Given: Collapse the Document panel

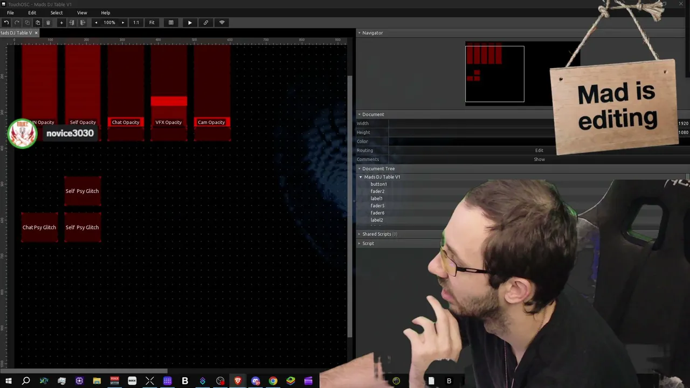Looking at the screenshot, I should pyautogui.click(x=360, y=114).
